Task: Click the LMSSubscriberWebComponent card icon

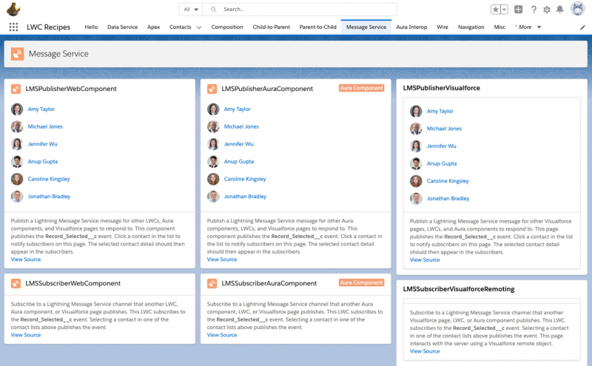Action: [x=16, y=283]
